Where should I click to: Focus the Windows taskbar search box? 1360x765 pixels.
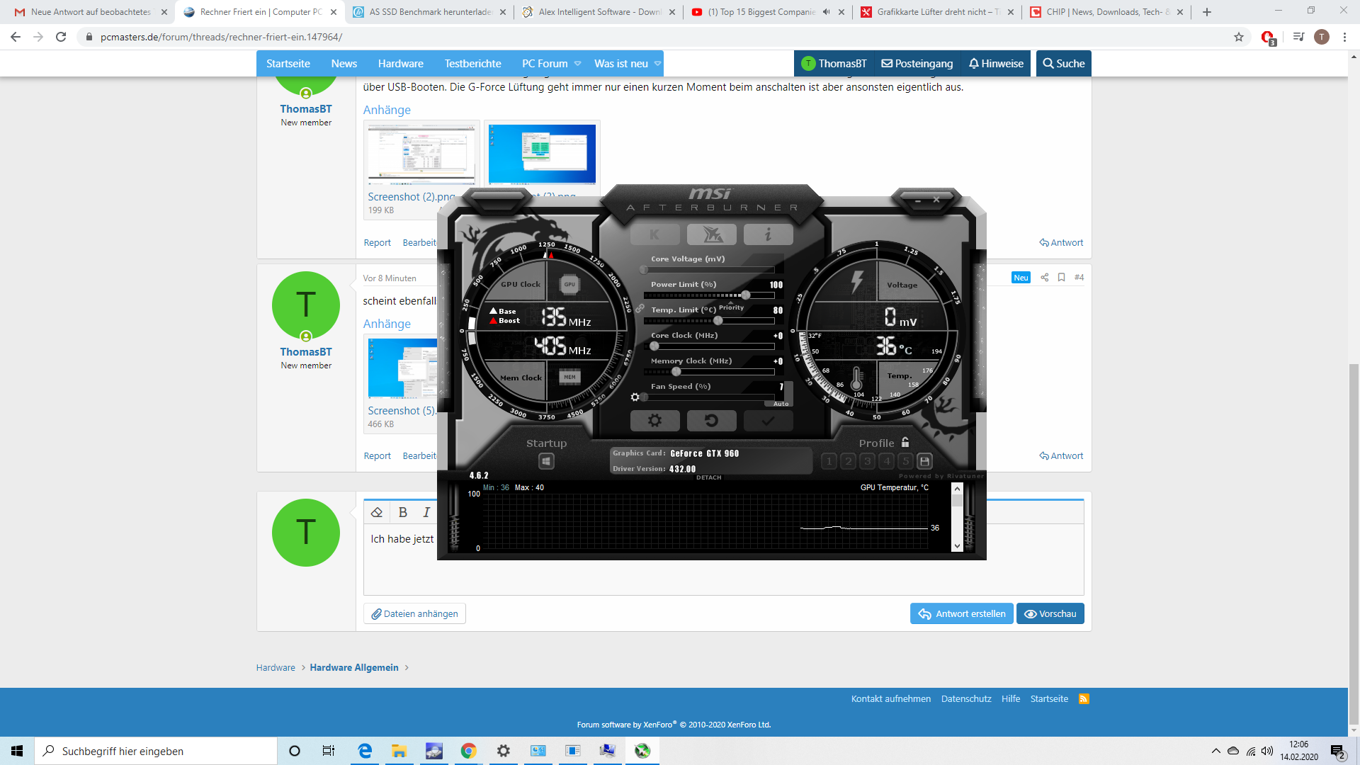point(156,751)
